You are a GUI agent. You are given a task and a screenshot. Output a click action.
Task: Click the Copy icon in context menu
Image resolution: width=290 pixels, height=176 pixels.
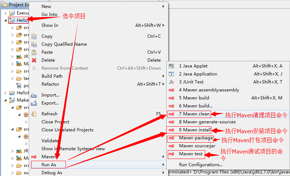click(34, 36)
